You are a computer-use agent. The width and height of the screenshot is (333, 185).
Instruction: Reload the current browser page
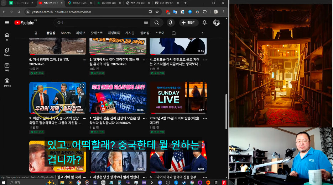click(19, 12)
